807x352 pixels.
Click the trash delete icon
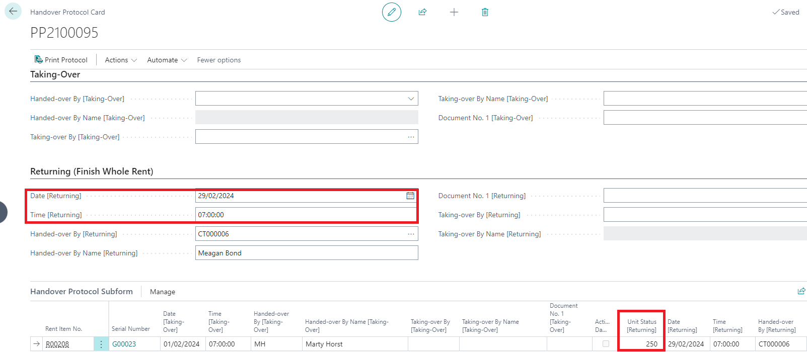[x=485, y=12]
